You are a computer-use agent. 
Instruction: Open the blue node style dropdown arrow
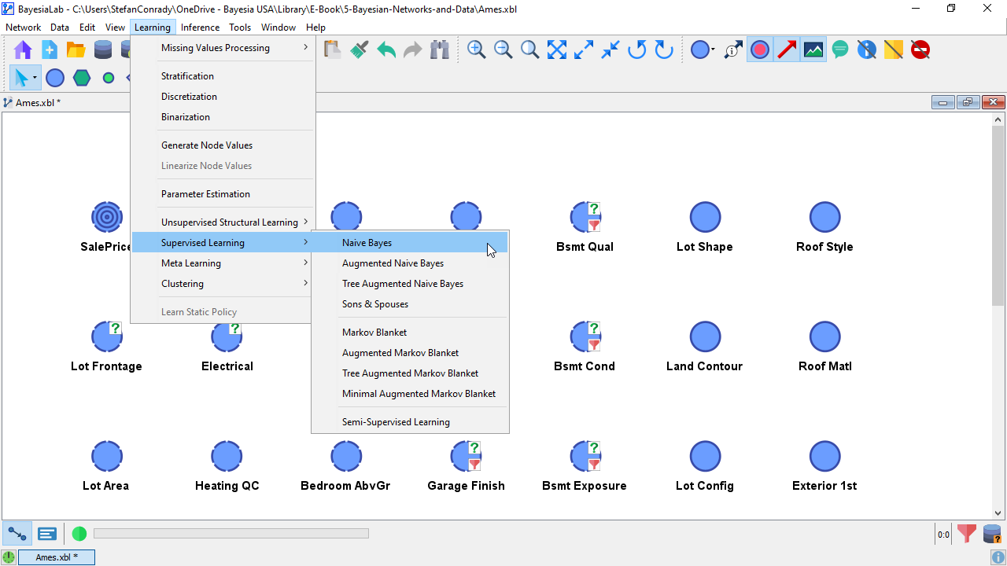coord(713,50)
